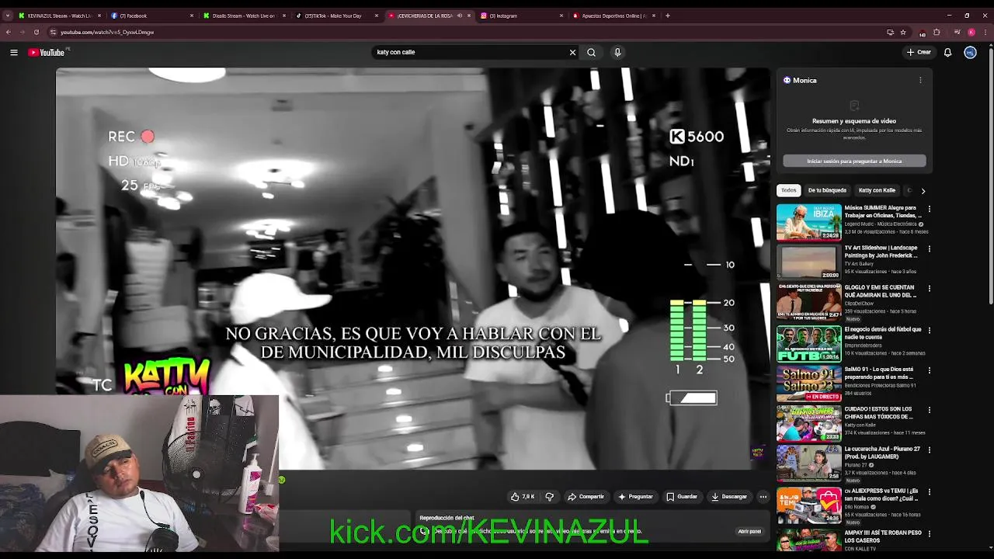Open more actions ellipsis below the video
The image size is (994, 559).
(763, 496)
